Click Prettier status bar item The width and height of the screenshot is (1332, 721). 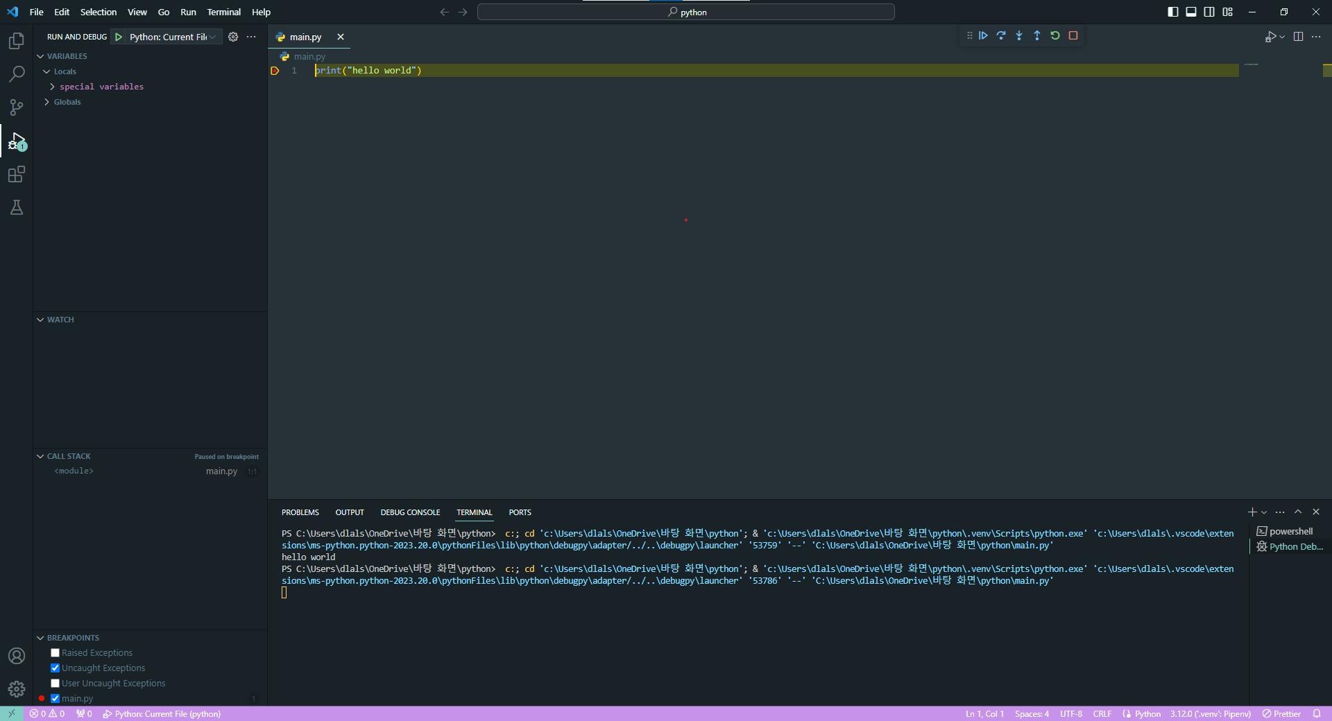pos(1281,713)
